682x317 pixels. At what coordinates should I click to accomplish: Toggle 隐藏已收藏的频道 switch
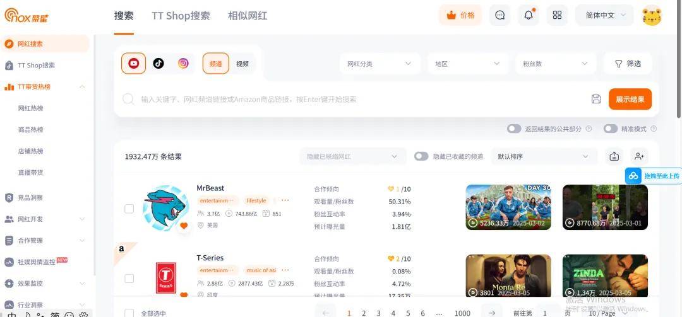(421, 156)
